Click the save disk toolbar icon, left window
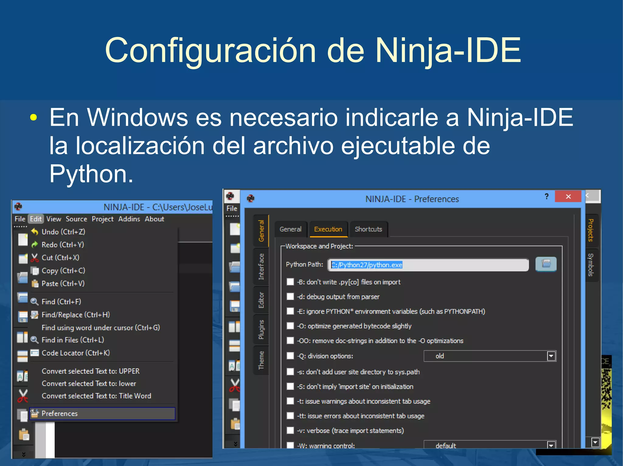623x466 pixels. (x=23, y=317)
